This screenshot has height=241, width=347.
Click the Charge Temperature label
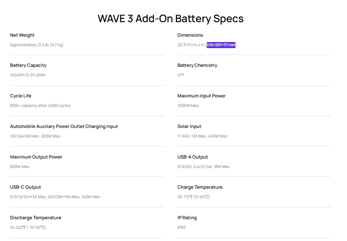(200, 187)
